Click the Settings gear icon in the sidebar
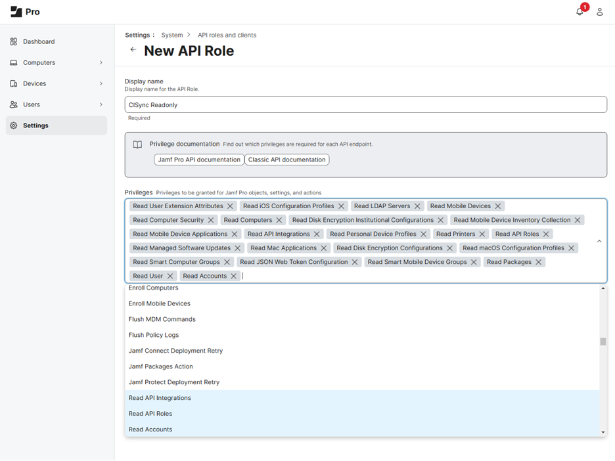Viewport: 615px width, 461px height. click(14, 125)
